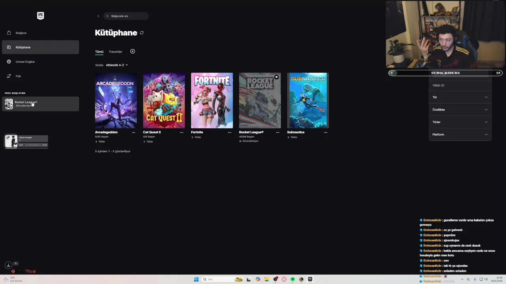Click the Cat Quest II title text

152,132
